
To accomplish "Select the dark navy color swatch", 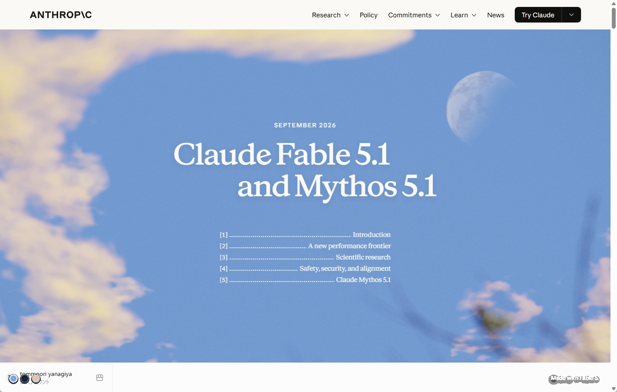I will [25, 379].
